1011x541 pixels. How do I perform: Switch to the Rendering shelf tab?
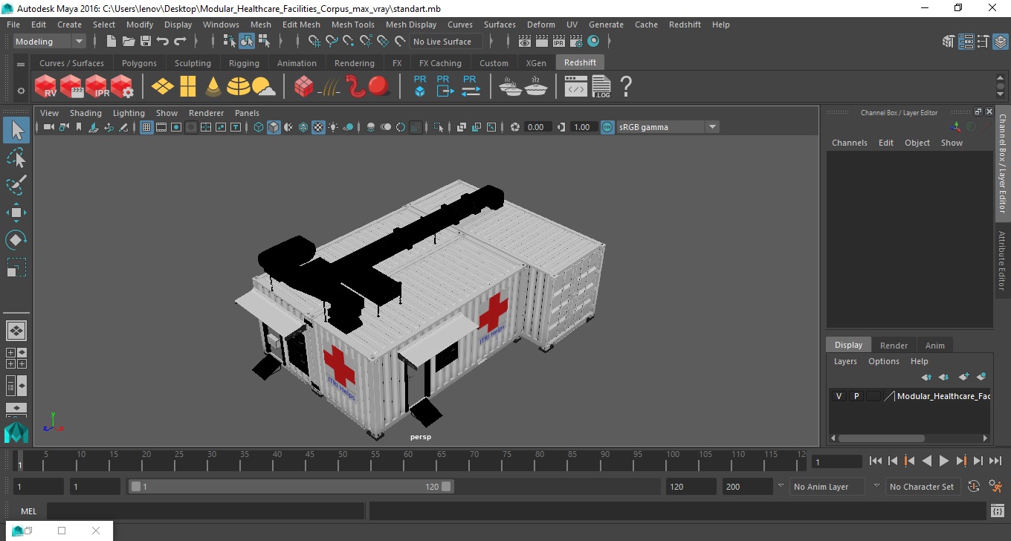(x=354, y=63)
